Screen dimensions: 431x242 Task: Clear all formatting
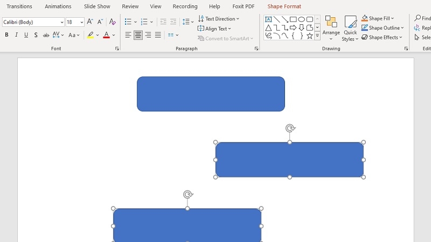112,22
